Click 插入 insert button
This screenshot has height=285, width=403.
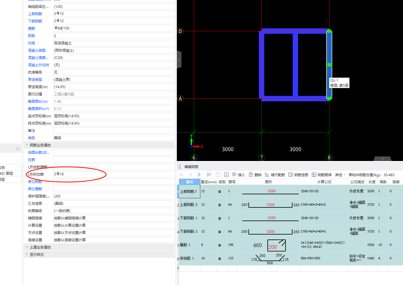tap(238, 175)
